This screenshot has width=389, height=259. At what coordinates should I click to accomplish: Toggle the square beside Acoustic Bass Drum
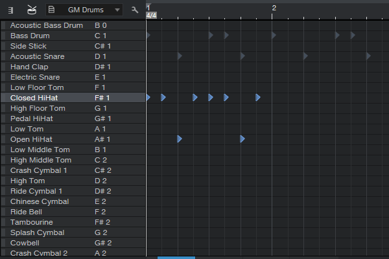pos(4,25)
